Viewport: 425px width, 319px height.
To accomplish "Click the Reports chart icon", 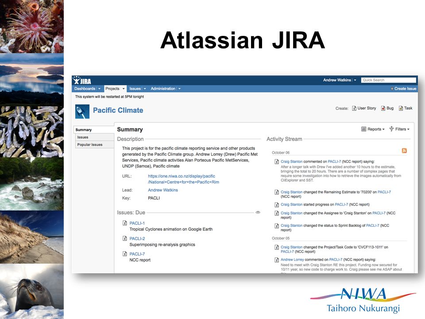I will click(364, 129).
